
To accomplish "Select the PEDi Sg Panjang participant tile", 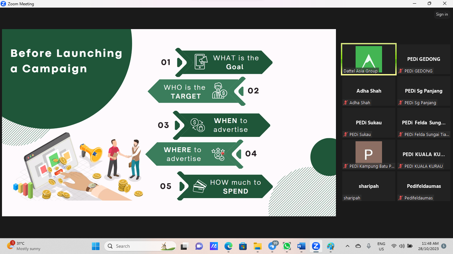I will point(424,91).
